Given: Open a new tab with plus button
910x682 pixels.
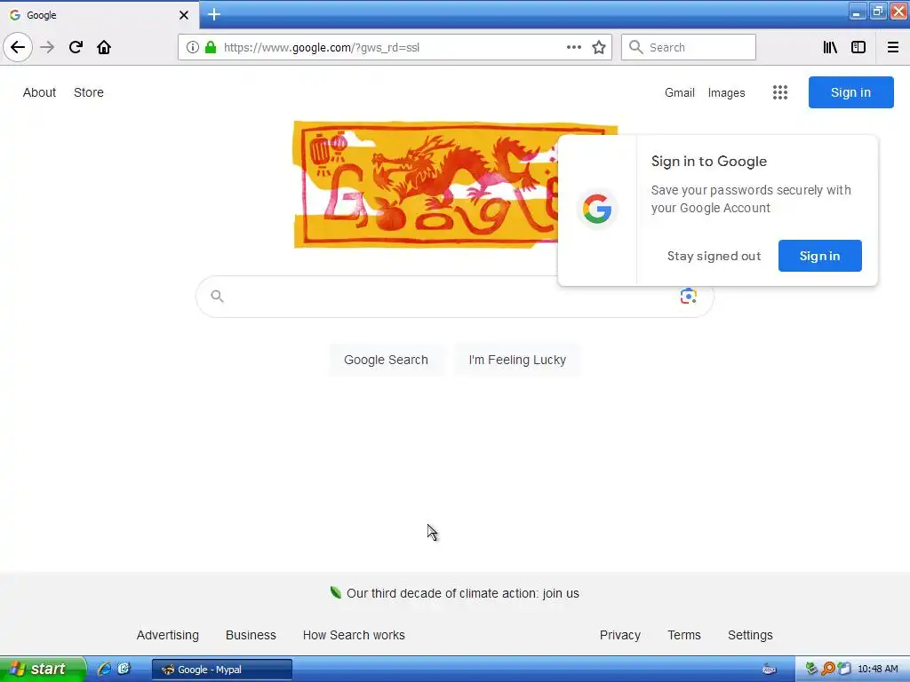Looking at the screenshot, I should 214,14.
